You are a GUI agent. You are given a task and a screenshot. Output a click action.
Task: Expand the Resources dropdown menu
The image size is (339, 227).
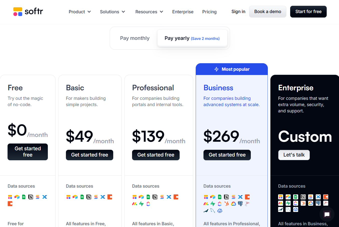pyautogui.click(x=149, y=12)
